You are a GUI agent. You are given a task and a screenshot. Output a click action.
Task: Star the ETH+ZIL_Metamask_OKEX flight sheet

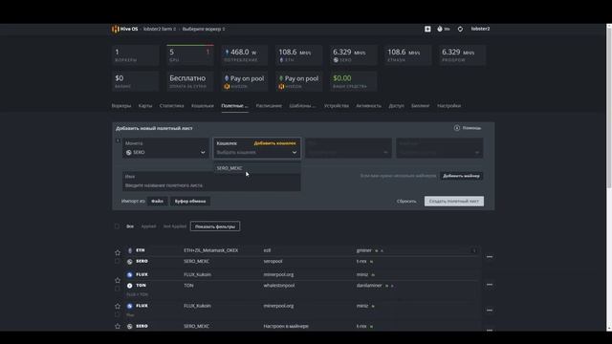click(118, 252)
